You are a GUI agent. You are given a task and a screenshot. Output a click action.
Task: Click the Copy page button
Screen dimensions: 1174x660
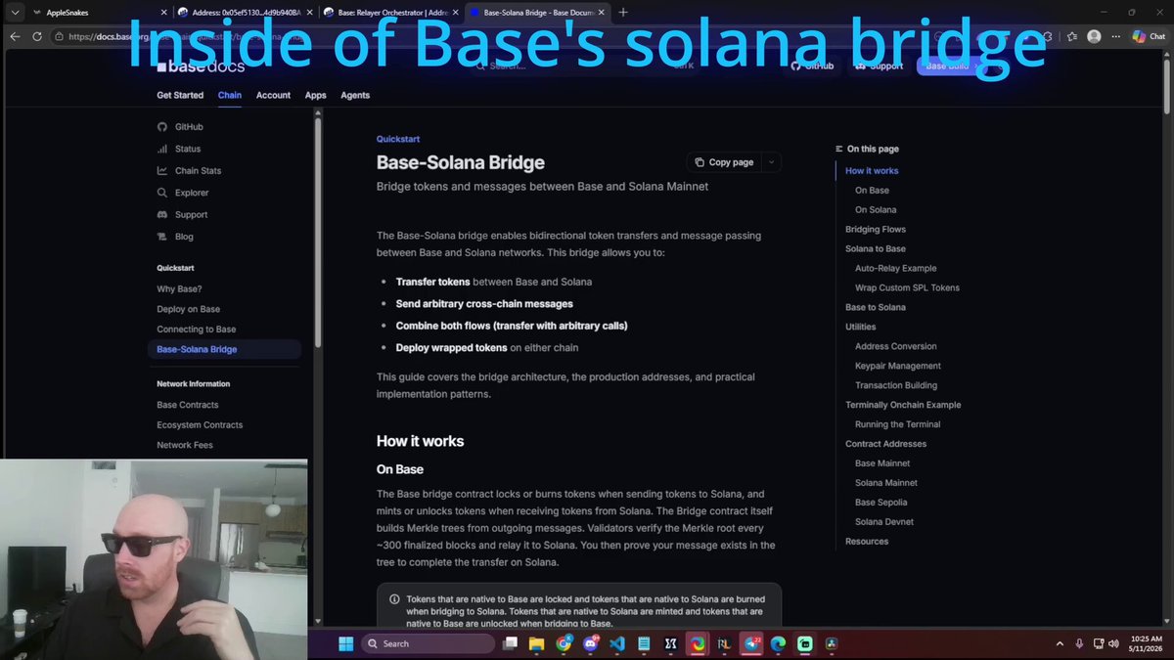tap(725, 162)
